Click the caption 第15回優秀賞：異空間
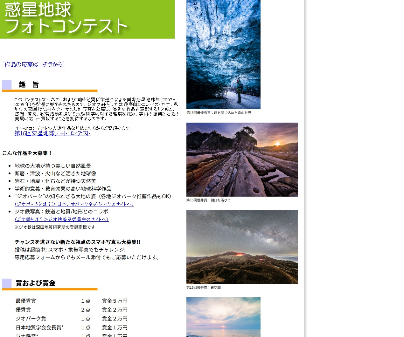 point(203,287)
